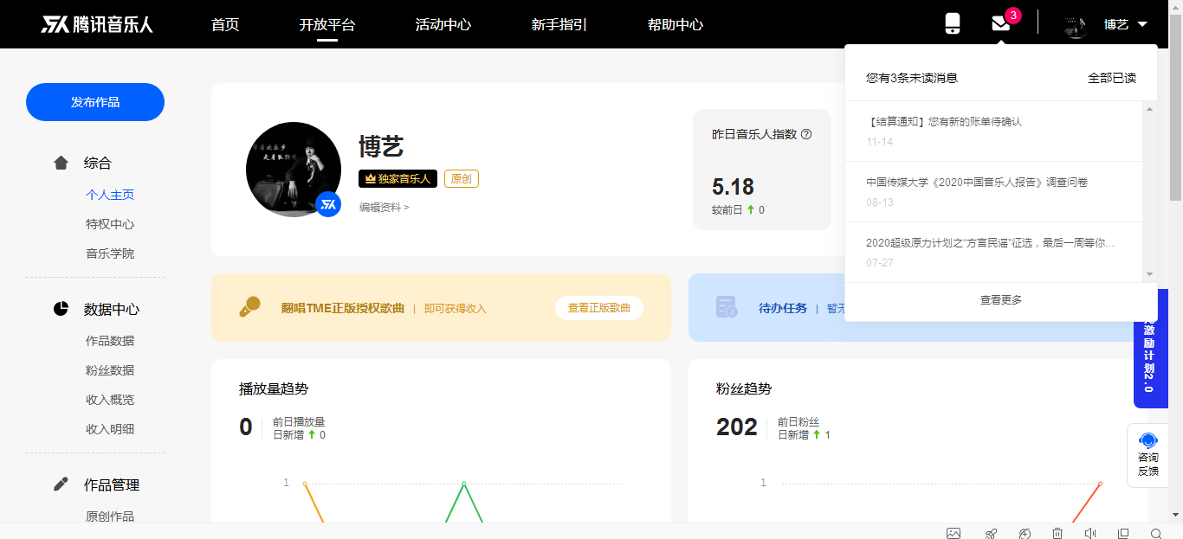Open 活动中心 navigation item
This screenshot has width=1183, height=539.
coord(443,24)
